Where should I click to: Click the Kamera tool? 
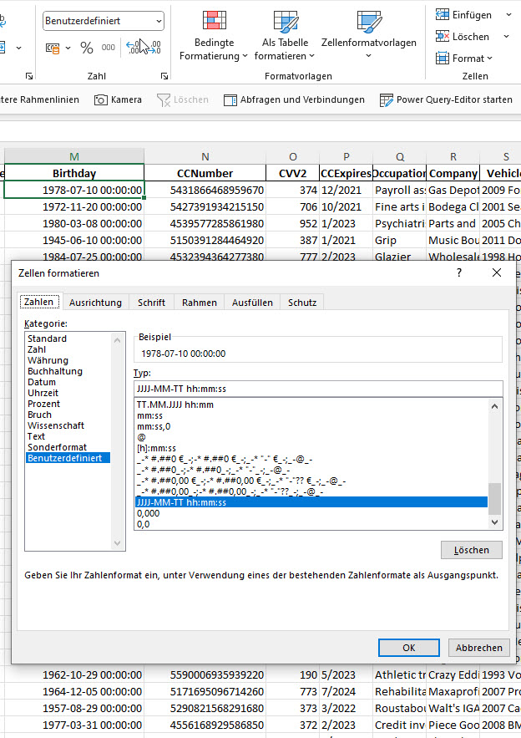[118, 99]
